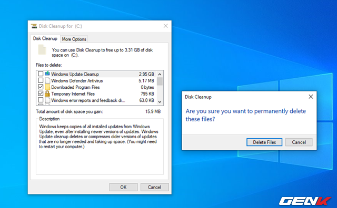Click OK in the Disk Cleanup for (C:) window

point(123,187)
